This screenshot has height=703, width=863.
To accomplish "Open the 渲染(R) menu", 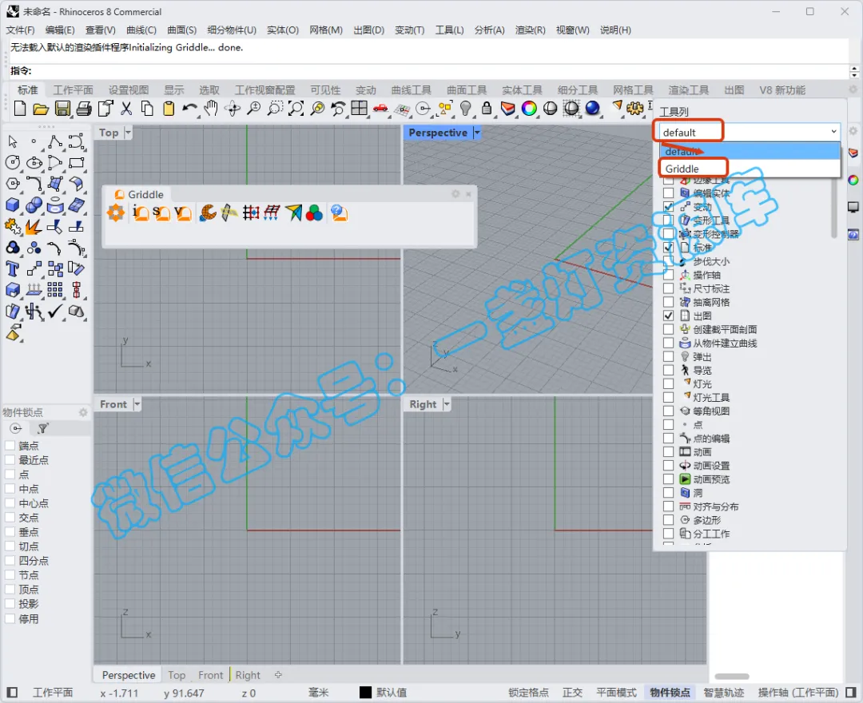I will click(x=530, y=30).
